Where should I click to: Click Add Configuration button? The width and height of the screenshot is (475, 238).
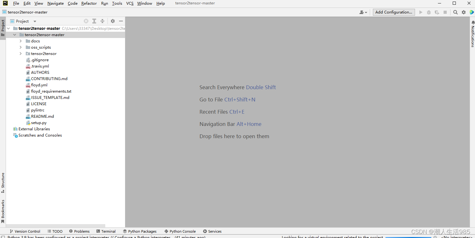394,12
